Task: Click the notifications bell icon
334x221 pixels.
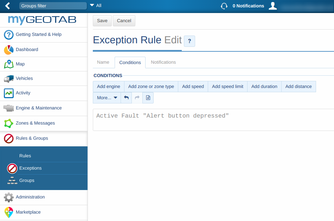Action: click(x=224, y=6)
